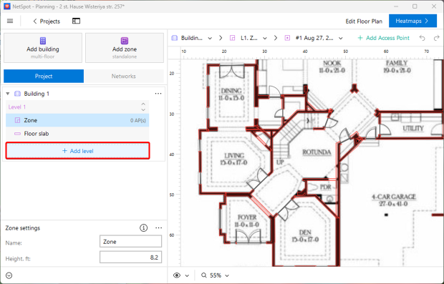This screenshot has height=284, width=444.
Task: Select the Floor slab item
Action: point(77,134)
